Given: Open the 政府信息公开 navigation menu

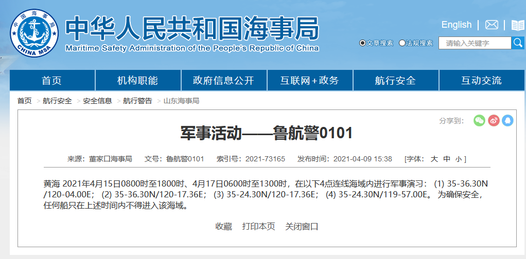Looking at the screenshot, I should pyautogui.click(x=223, y=80).
